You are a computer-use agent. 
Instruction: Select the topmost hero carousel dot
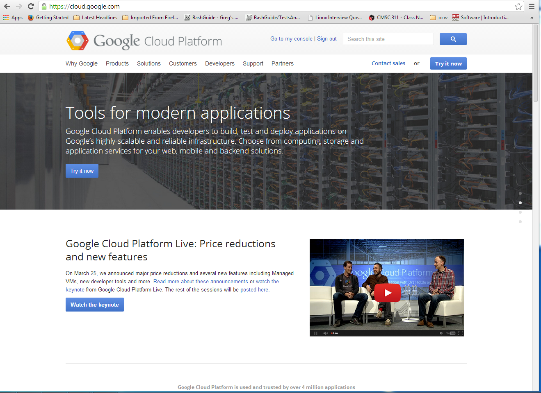[x=520, y=193]
